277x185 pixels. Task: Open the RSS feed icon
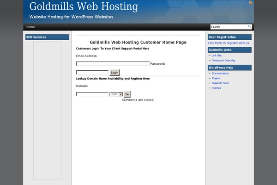click(x=251, y=3)
